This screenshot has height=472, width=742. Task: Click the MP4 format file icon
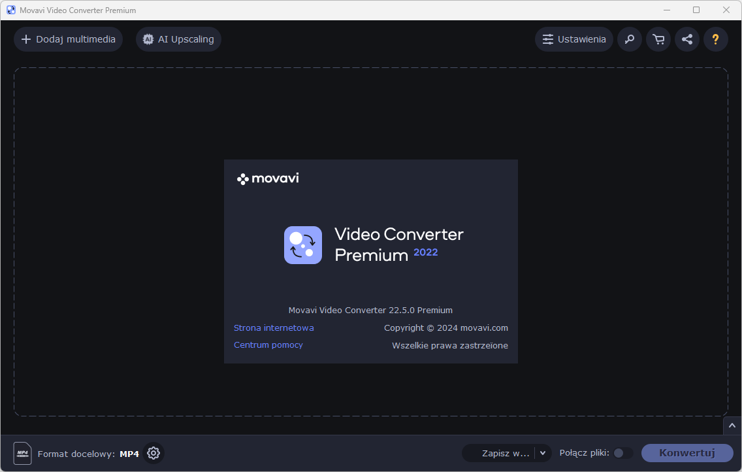click(x=22, y=454)
